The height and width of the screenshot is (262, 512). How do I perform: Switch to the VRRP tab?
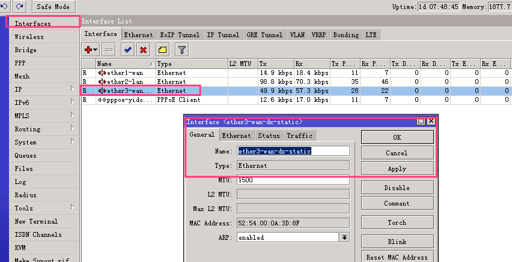click(x=318, y=35)
